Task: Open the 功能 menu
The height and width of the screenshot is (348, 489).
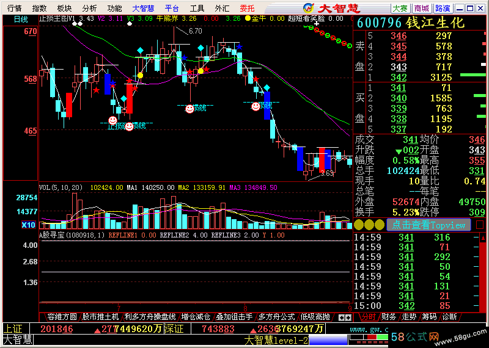Action: point(114,8)
